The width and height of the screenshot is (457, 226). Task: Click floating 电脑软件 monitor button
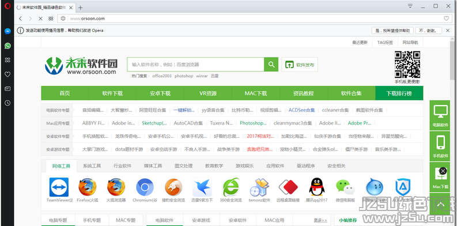pyautogui.click(x=440, y=115)
